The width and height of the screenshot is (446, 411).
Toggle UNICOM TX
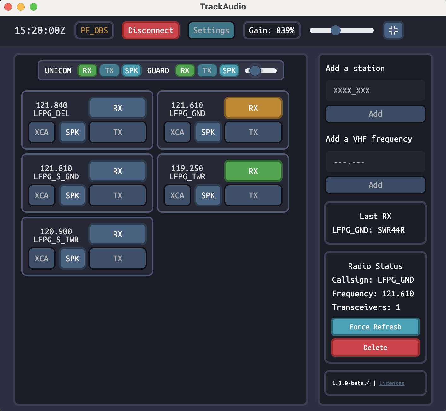coord(109,70)
